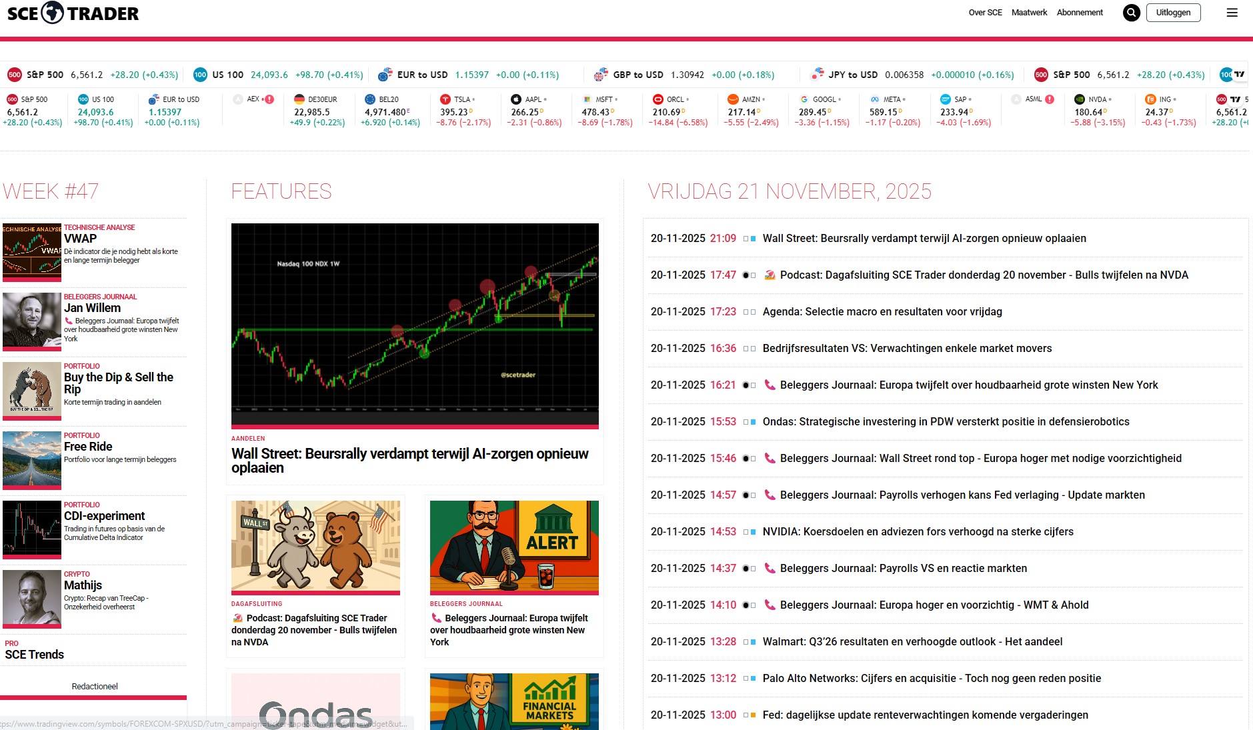Viewport: 1253px width, 730px height.
Task: Open the VWAP technische analyse article
Action: (x=93, y=253)
